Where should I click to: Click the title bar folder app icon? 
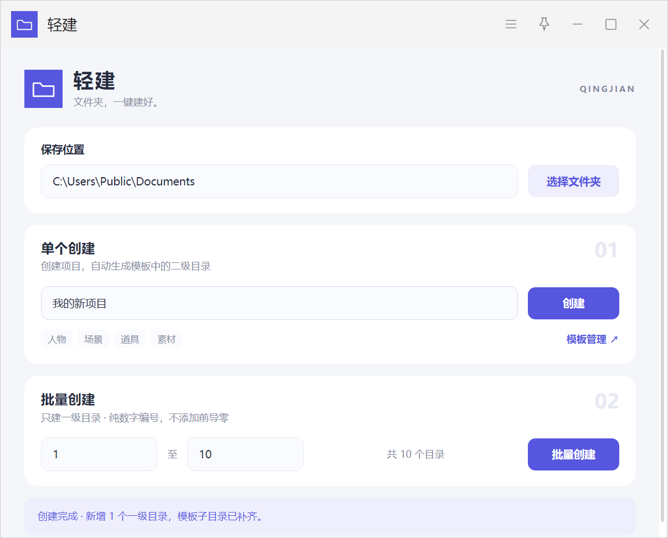pyautogui.click(x=24, y=24)
